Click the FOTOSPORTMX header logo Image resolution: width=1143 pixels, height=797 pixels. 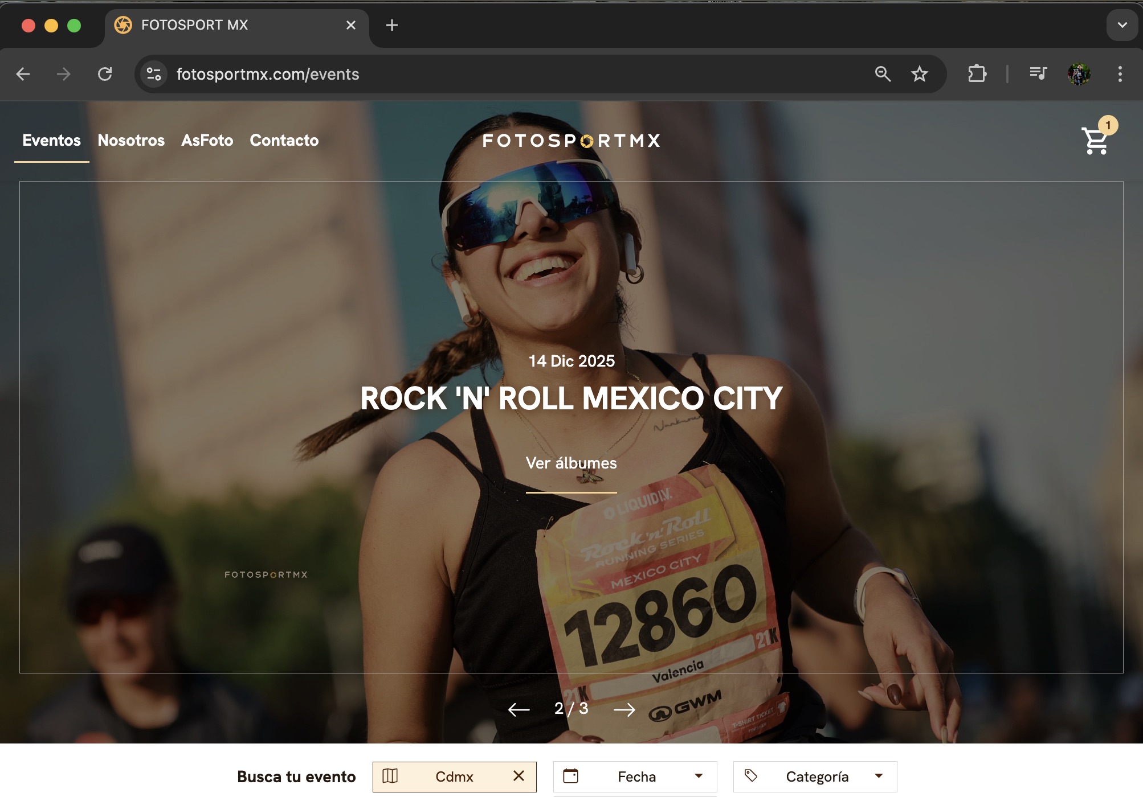coord(571,141)
